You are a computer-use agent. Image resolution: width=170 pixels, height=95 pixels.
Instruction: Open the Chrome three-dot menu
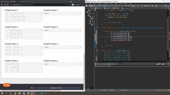tap(83, 5)
